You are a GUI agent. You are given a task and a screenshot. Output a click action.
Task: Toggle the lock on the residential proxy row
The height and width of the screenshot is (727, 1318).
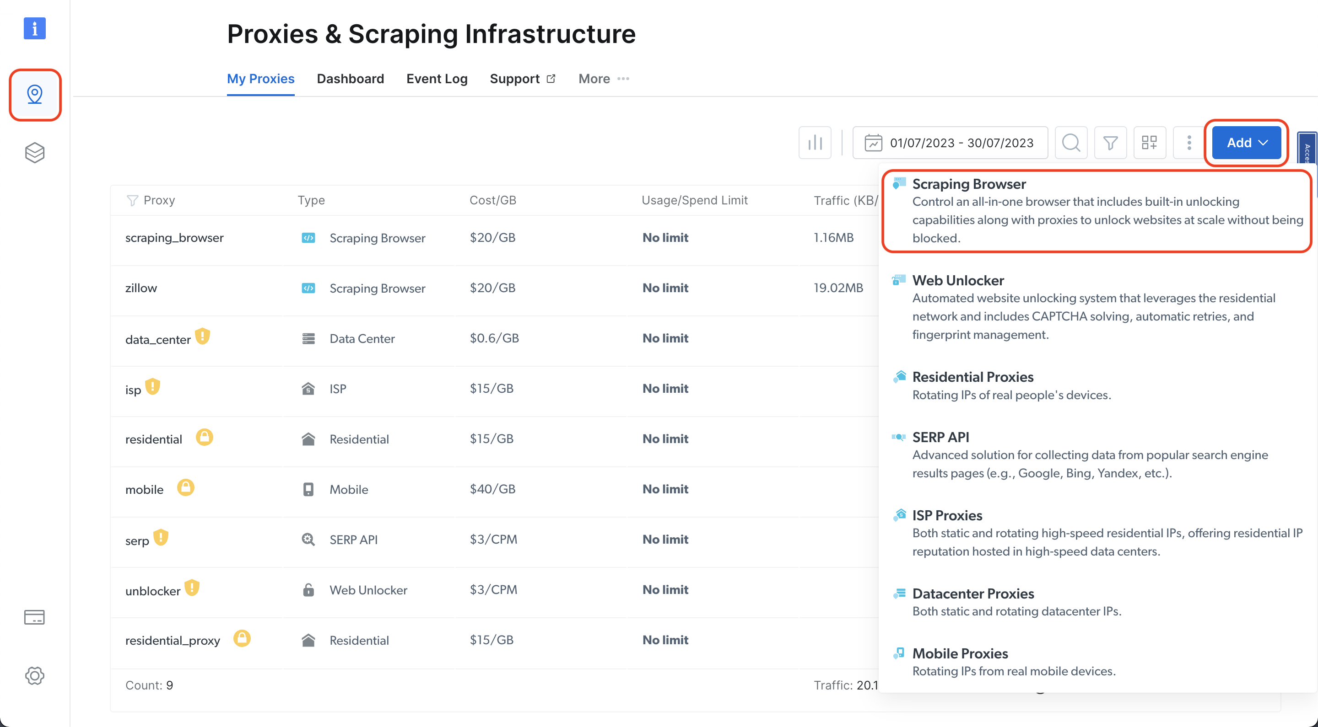coord(204,437)
